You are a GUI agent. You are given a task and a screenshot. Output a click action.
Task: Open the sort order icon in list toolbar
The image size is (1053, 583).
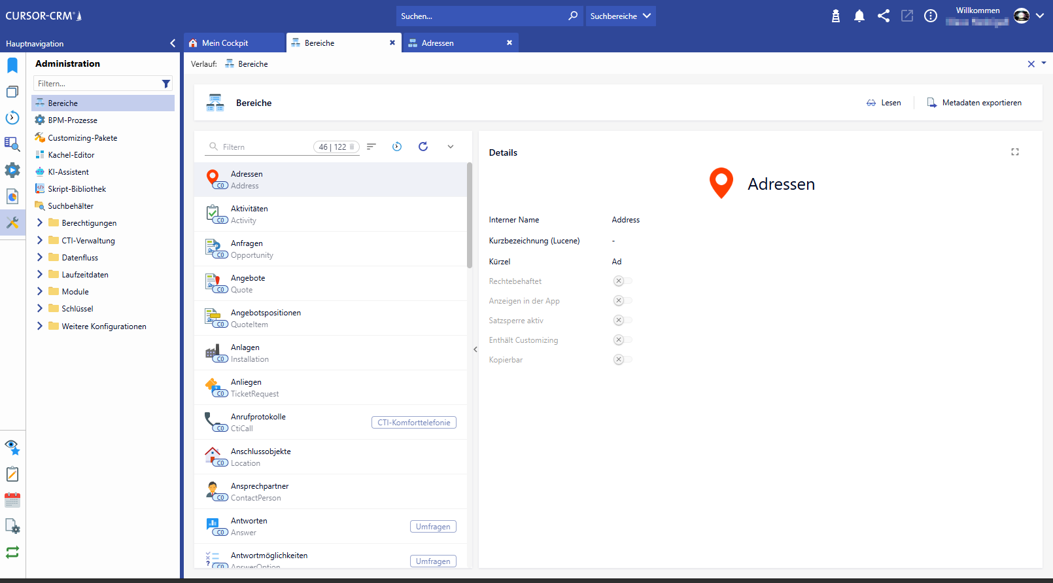pyautogui.click(x=371, y=147)
